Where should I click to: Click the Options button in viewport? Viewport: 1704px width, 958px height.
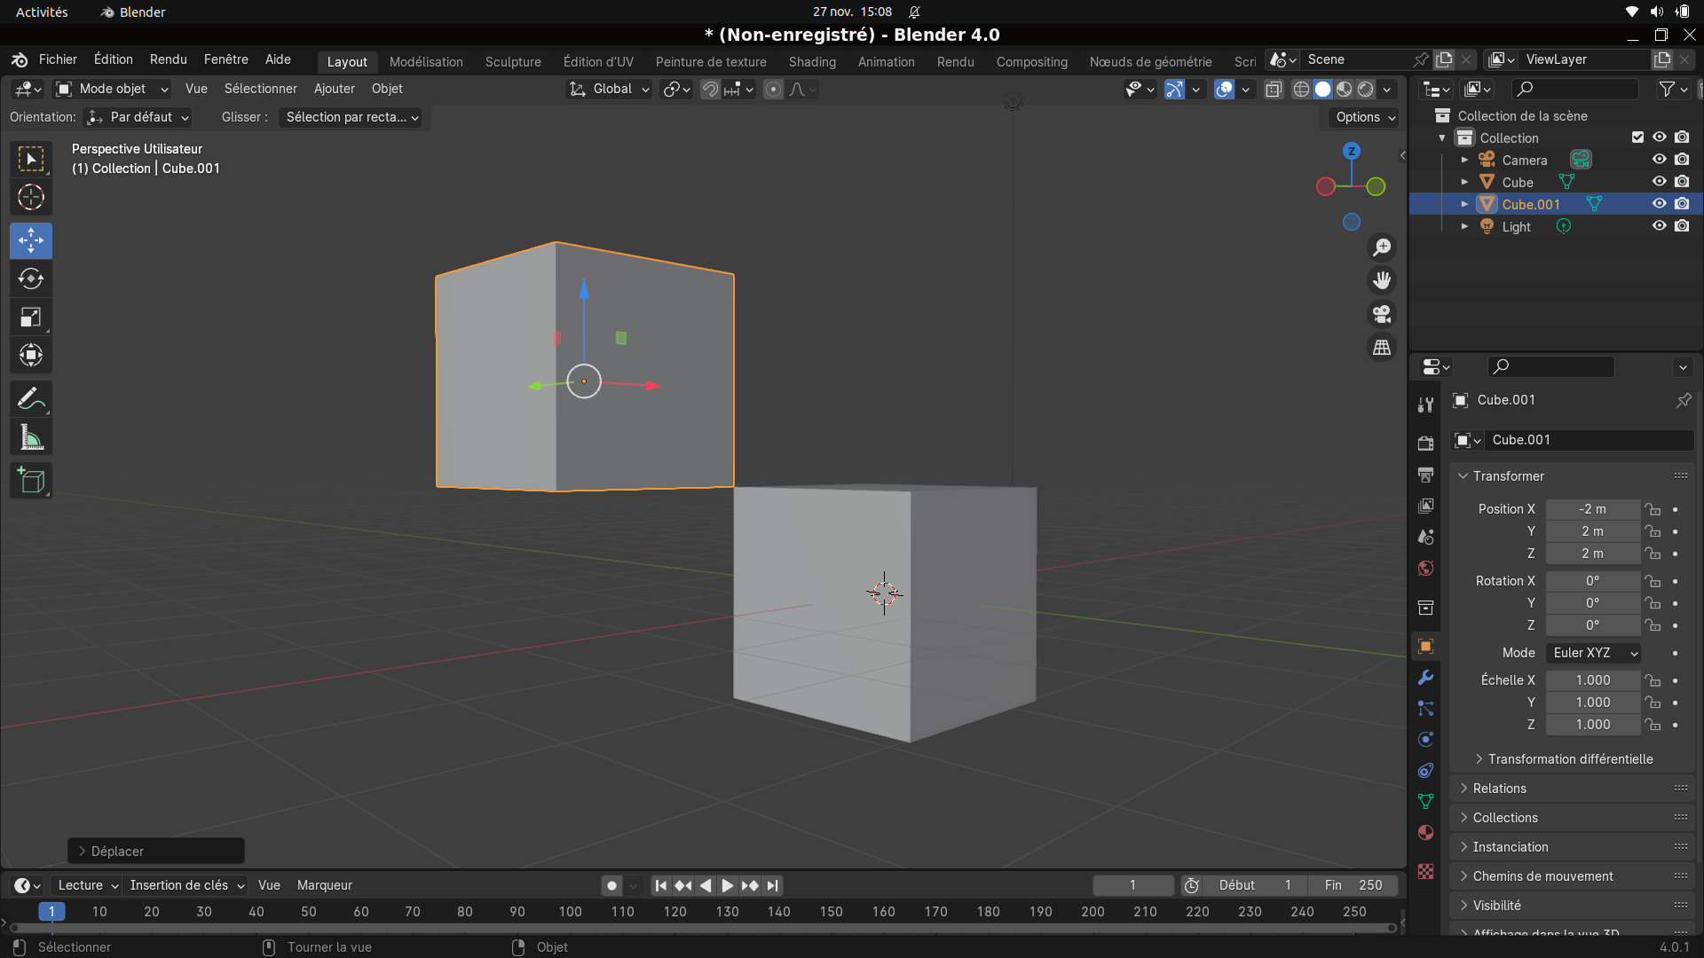pyautogui.click(x=1365, y=117)
